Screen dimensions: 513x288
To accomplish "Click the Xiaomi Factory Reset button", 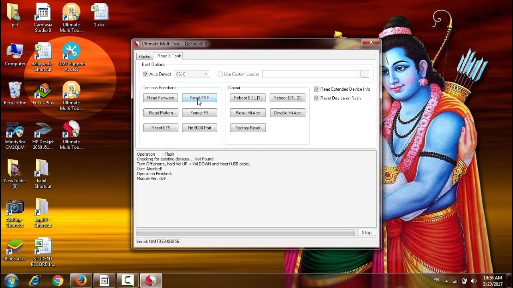I will pos(248,128).
